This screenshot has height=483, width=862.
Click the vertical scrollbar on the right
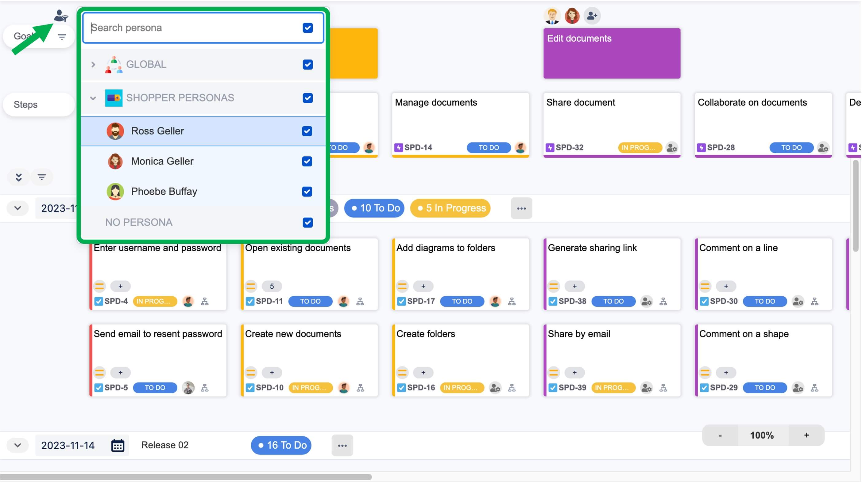pos(856,206)
